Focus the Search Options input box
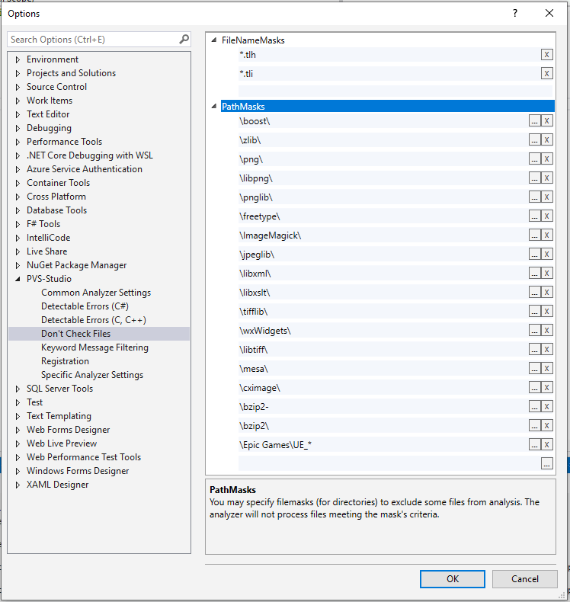This screenshot has height=602, width=570. click(x=93, y=40)
